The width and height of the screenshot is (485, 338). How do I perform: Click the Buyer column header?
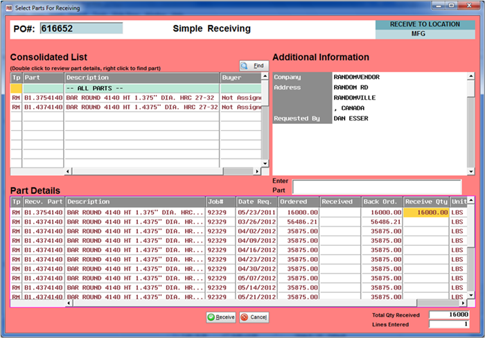pyautogui.click(x=240, y=78)
